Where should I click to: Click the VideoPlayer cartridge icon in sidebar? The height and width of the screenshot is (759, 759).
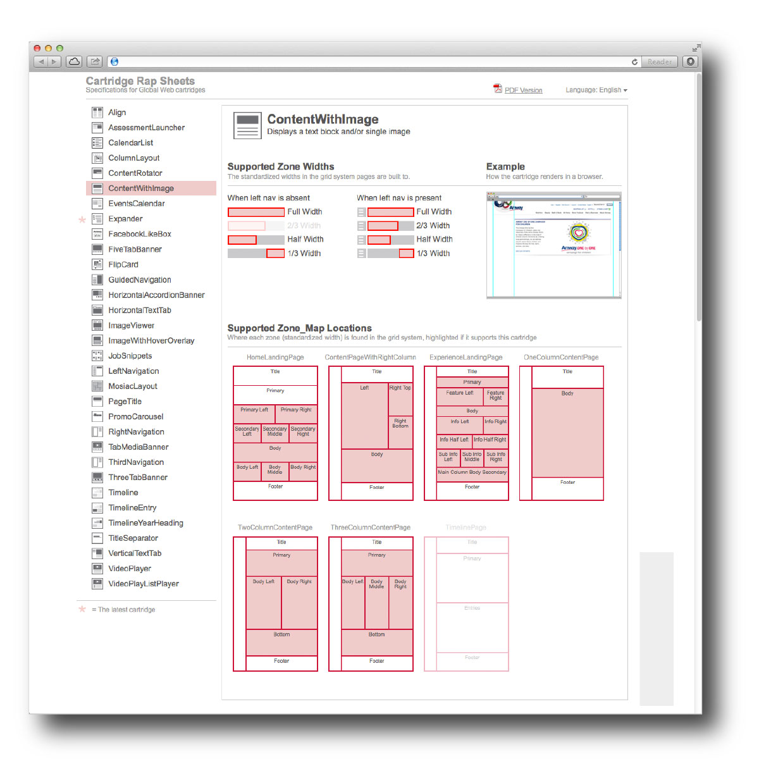[x=97, y=569]
